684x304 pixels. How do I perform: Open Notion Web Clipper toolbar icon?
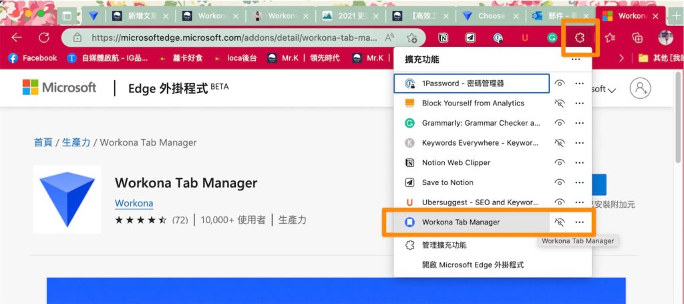pos(444,38)
